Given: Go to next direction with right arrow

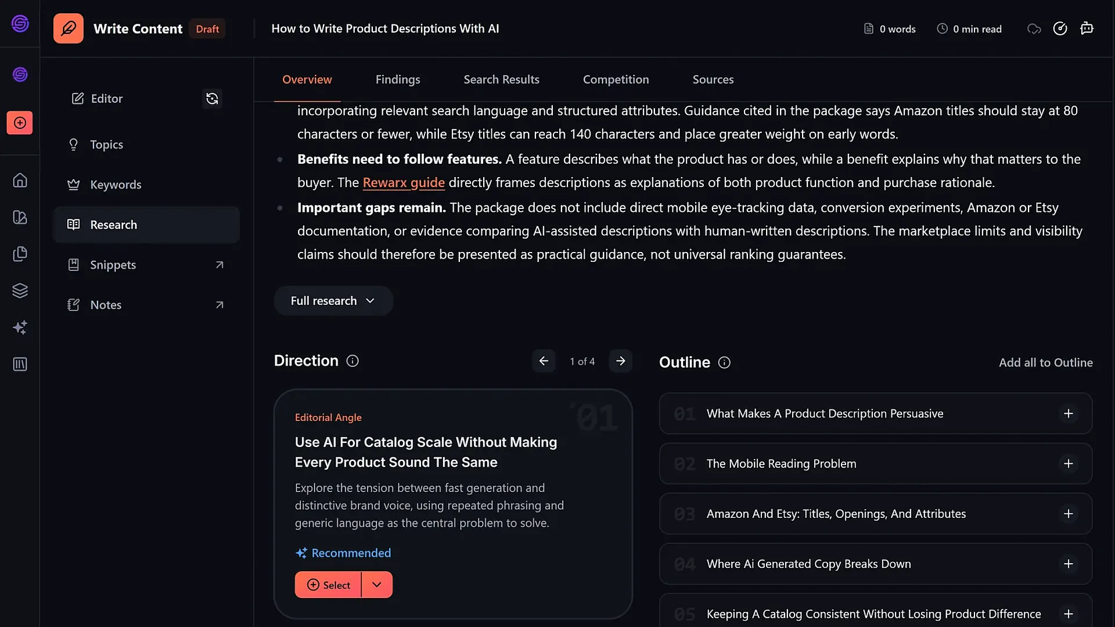Looking at the screenshot, I should [621, 361].
